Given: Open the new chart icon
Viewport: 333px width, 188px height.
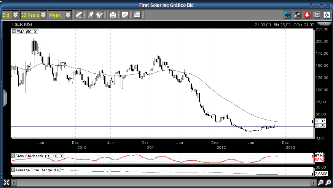Looking at the screenshot, I should pyautogui.click(x=297, y=15).
